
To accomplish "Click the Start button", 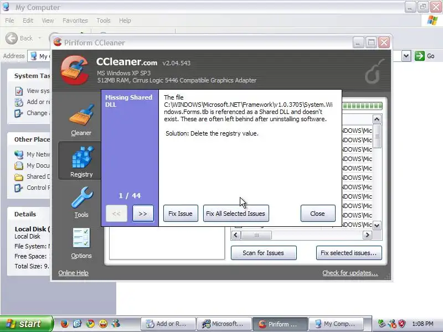I will 26,324.
